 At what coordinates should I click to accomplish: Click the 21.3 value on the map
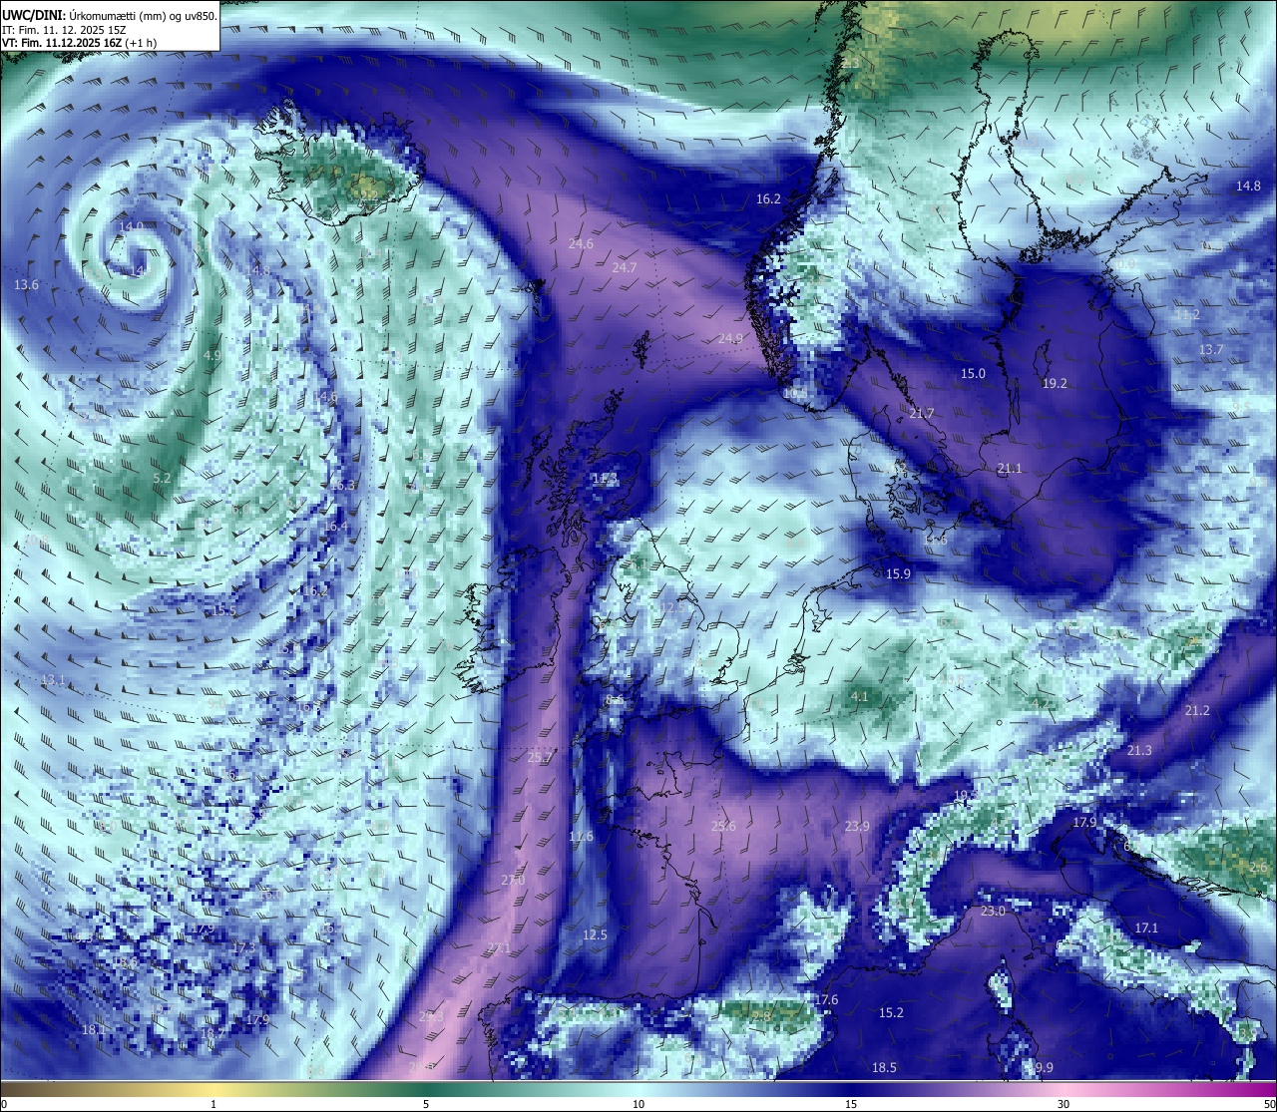click(1139, 750)
